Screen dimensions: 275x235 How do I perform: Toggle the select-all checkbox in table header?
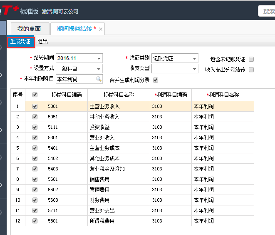[35, 95]
